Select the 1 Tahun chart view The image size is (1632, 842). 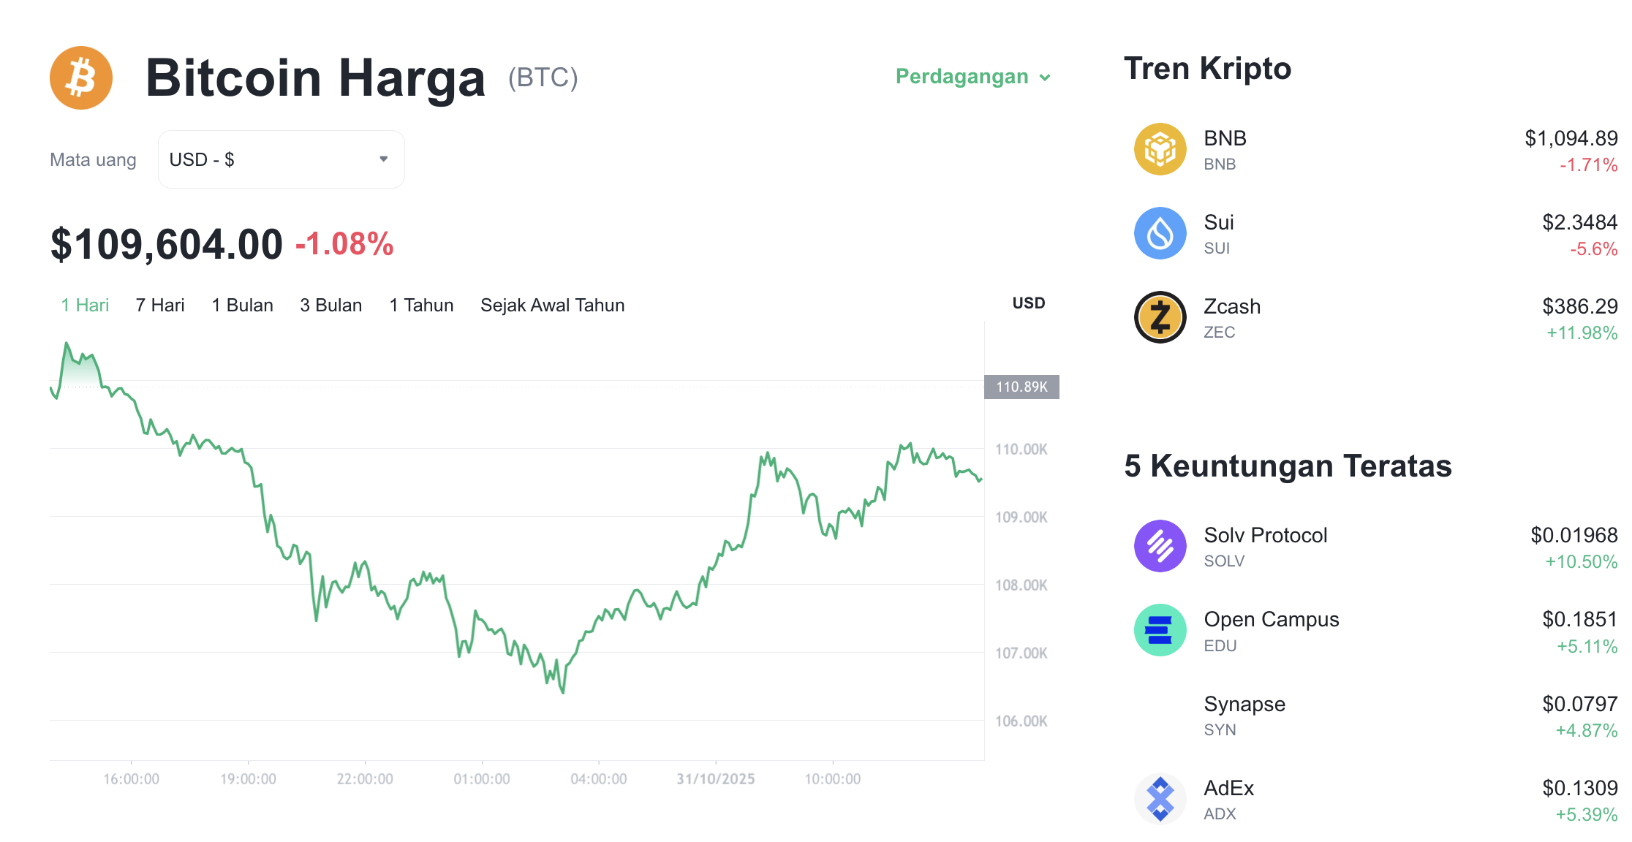pyautogui.click(x=421, y=305)
